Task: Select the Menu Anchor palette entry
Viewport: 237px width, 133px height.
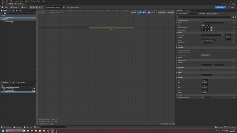Action: [x=9, y=22]
